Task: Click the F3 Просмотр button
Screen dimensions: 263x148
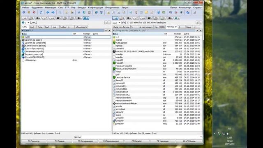Action: tap(34, 141)
